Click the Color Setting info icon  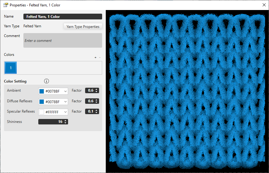click(47, 81)
